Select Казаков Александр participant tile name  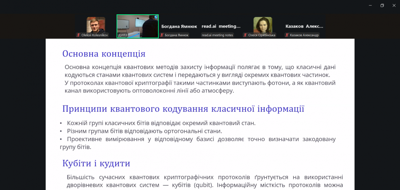pos(304,26)
